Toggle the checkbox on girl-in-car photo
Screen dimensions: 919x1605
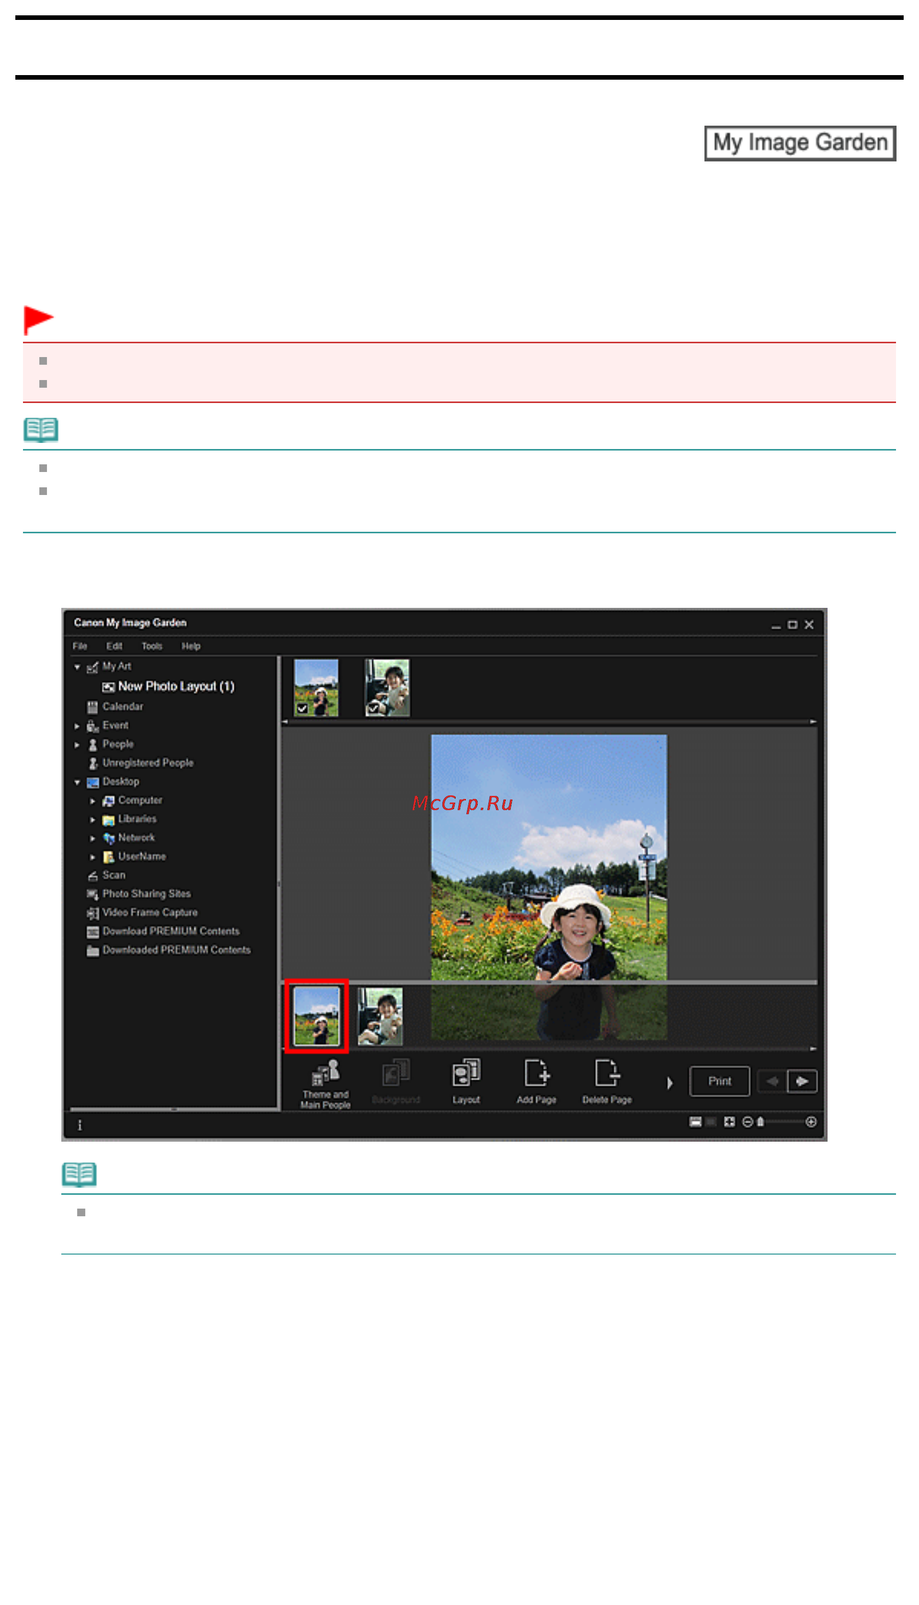pos(373,708)
